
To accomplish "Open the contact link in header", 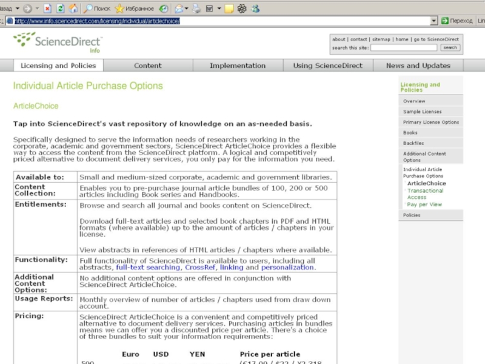I will click(358, 39).
